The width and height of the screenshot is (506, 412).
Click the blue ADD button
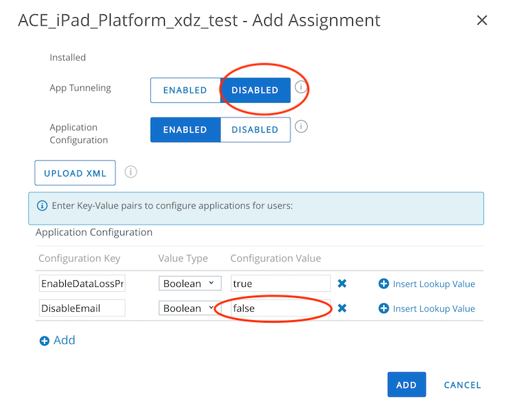pyautogui.click(x=406, y=385)
